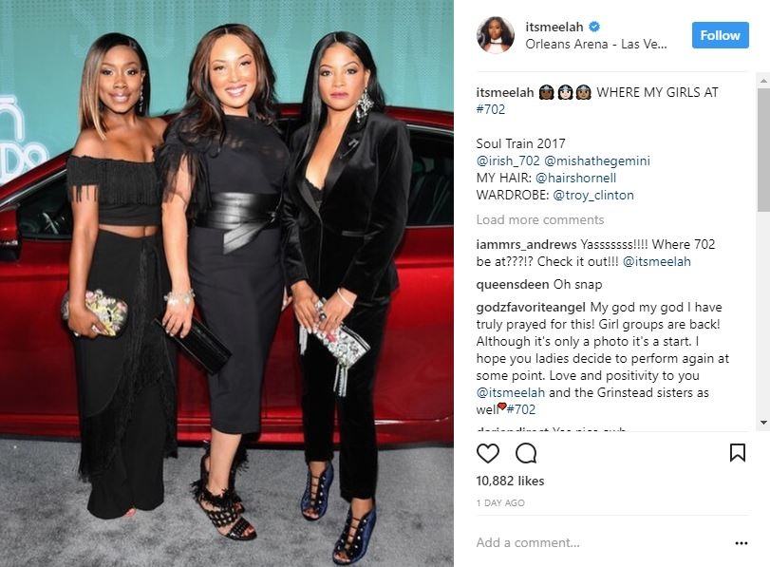The width and height of the screenshot is (770, 567).
Task: Click the scrollbar down arrow in comments
Action: [x=763, y=422]
